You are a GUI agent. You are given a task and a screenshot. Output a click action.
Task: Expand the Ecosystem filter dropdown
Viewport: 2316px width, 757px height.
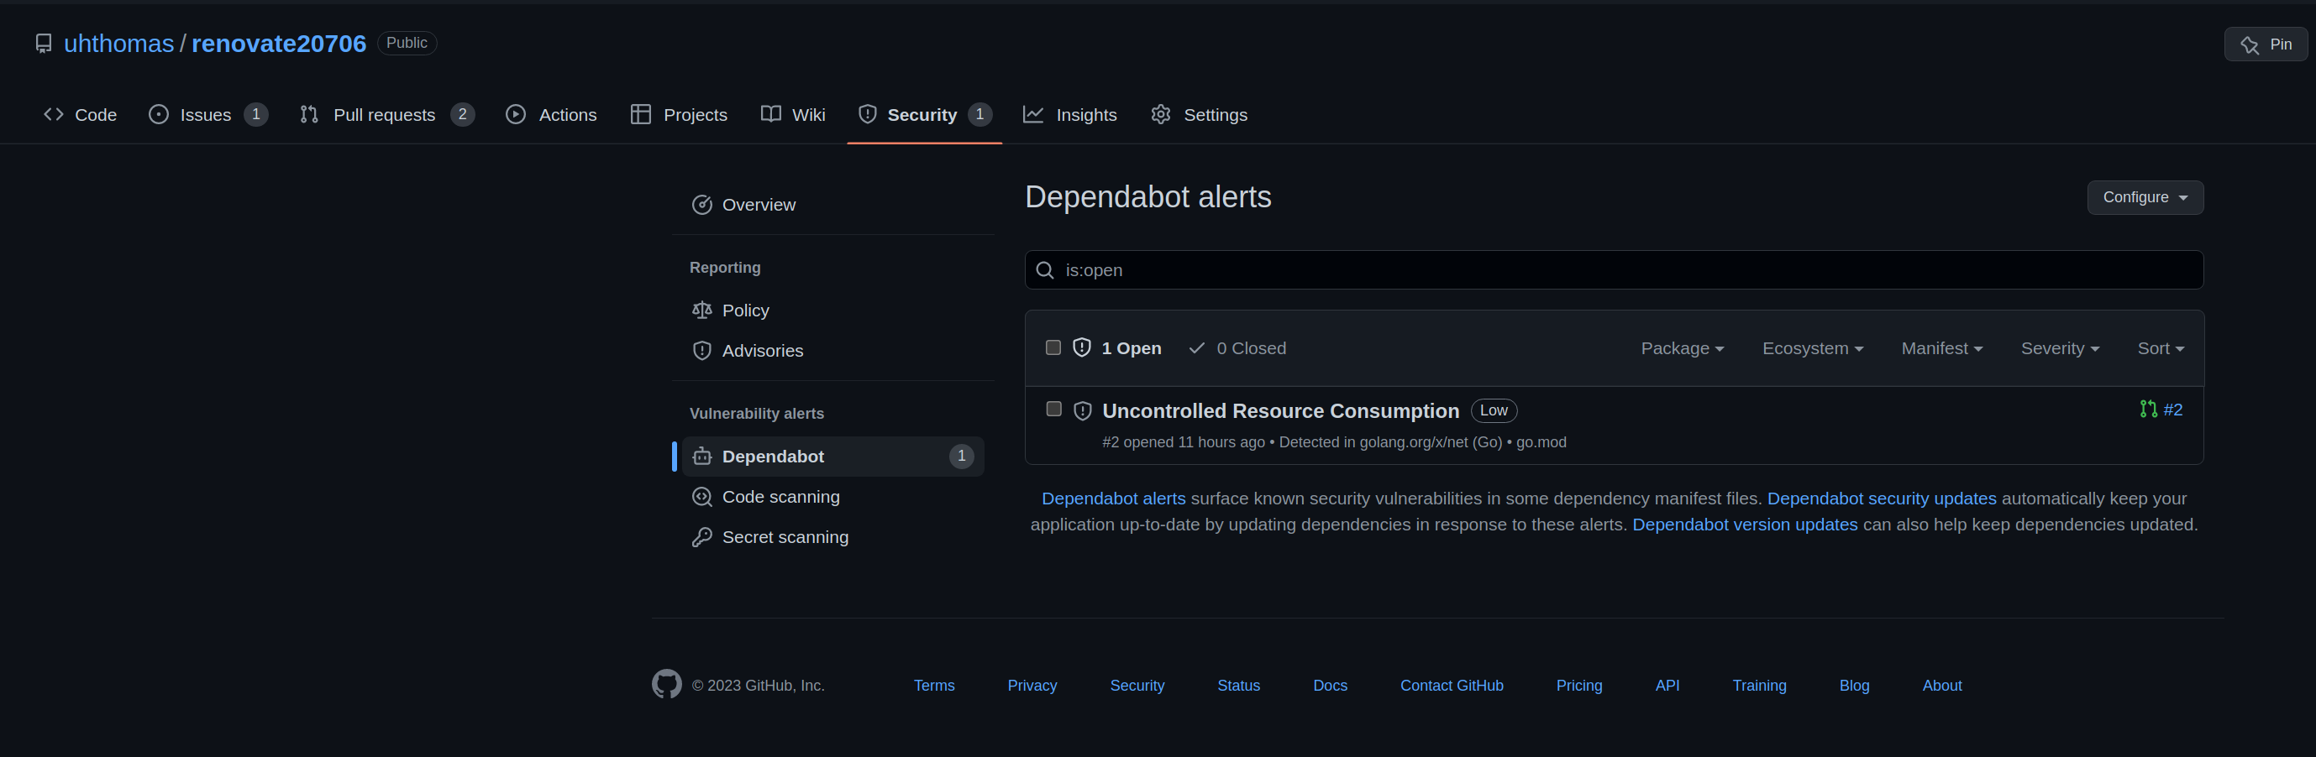tap(1812, 348)
